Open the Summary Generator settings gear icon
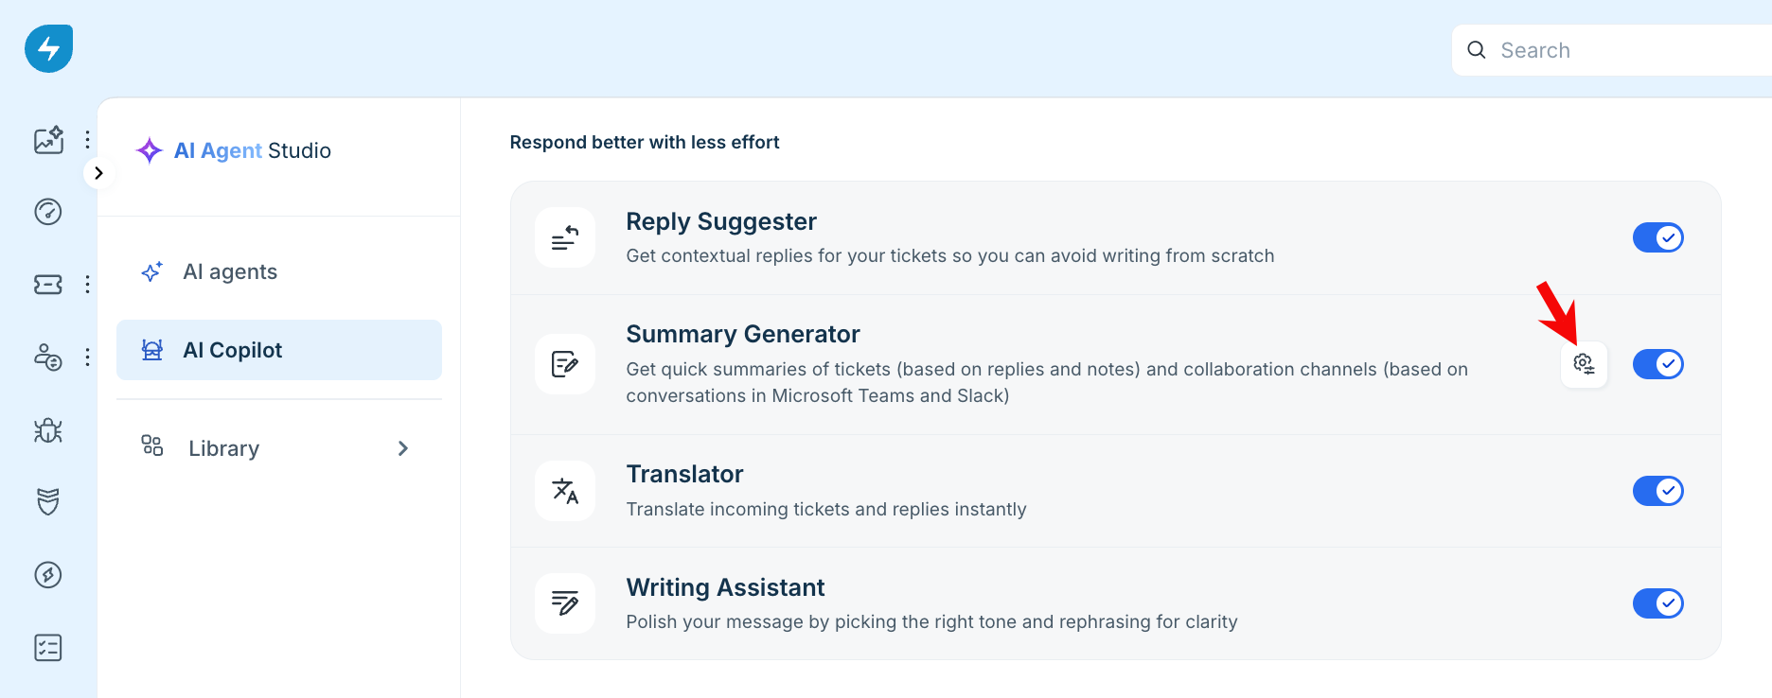The image size is (1772, 698). pyautogui.click(x=1584, y=364)
